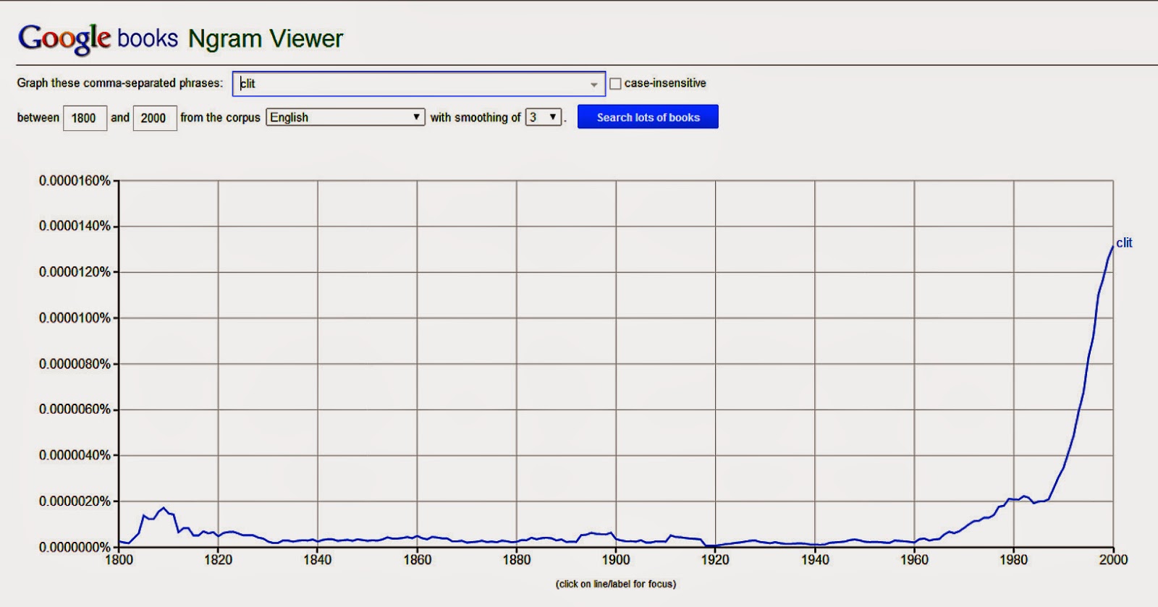The height and width of the screenshot is (607, 1158).
Task: Click the x-axis label 1860
Action: (x=417, y=559)
